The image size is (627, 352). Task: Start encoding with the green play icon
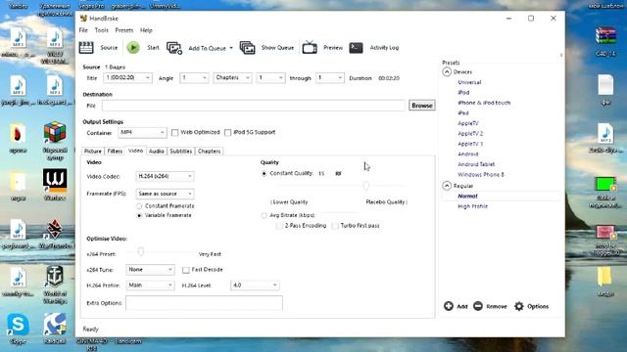133,48
